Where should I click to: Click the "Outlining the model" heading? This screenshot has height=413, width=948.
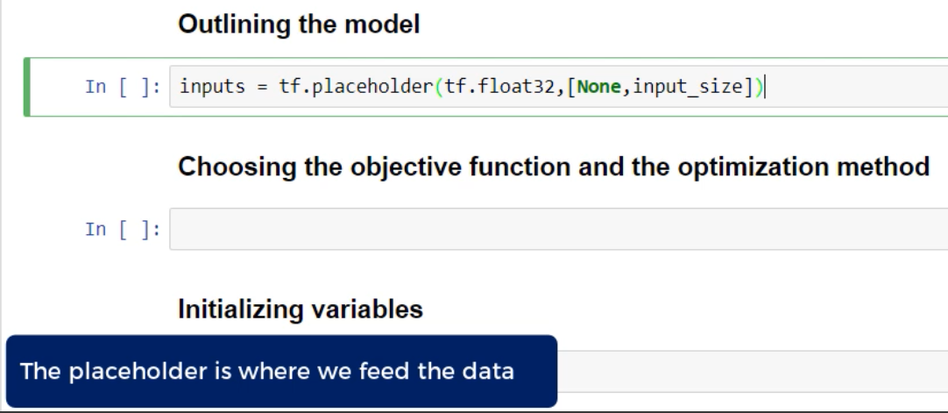click(x=299, y=26)
